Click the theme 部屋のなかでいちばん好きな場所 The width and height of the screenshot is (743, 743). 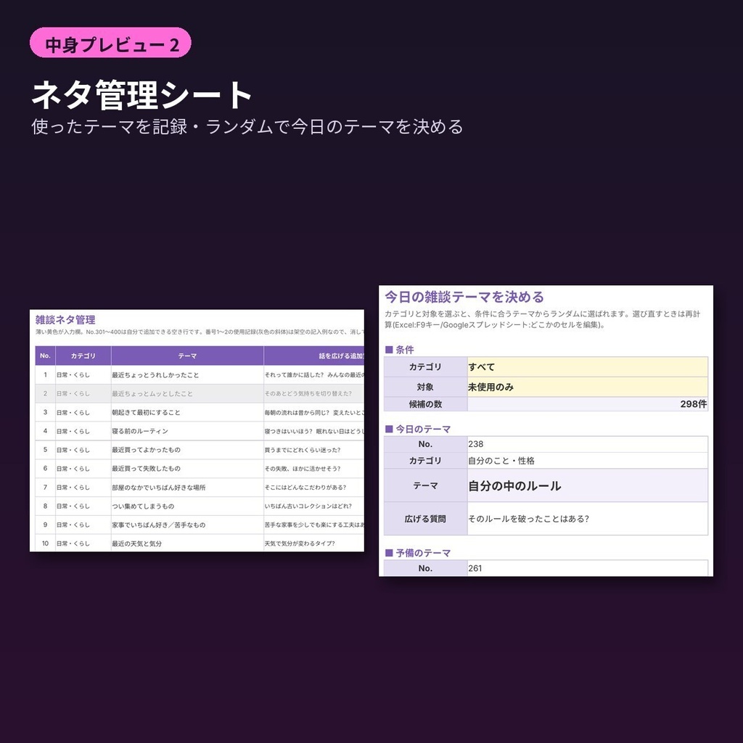pos(159,487)
